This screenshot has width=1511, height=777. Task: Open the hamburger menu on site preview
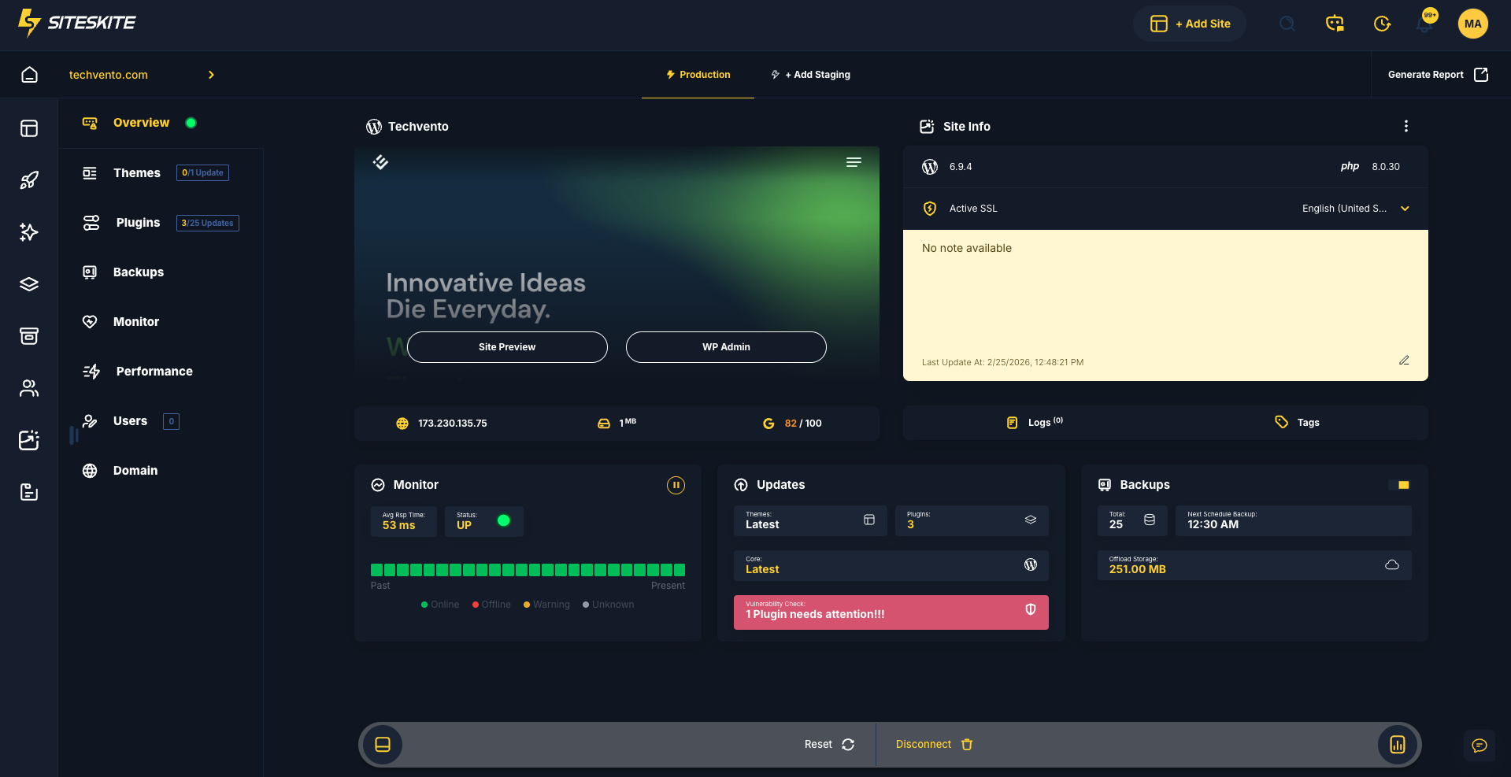pos(853,162)
